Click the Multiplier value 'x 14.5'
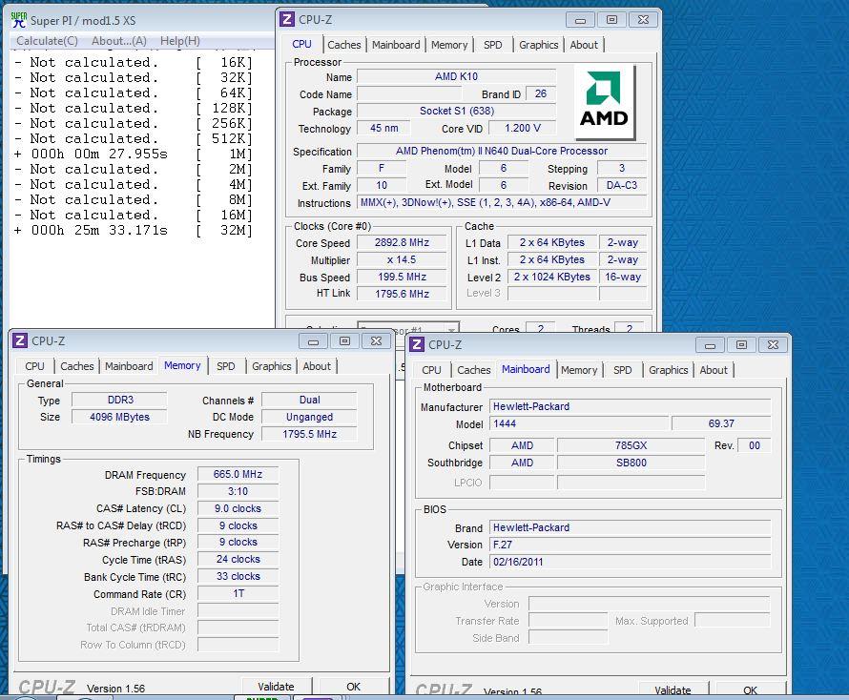 tap(402, 259)
